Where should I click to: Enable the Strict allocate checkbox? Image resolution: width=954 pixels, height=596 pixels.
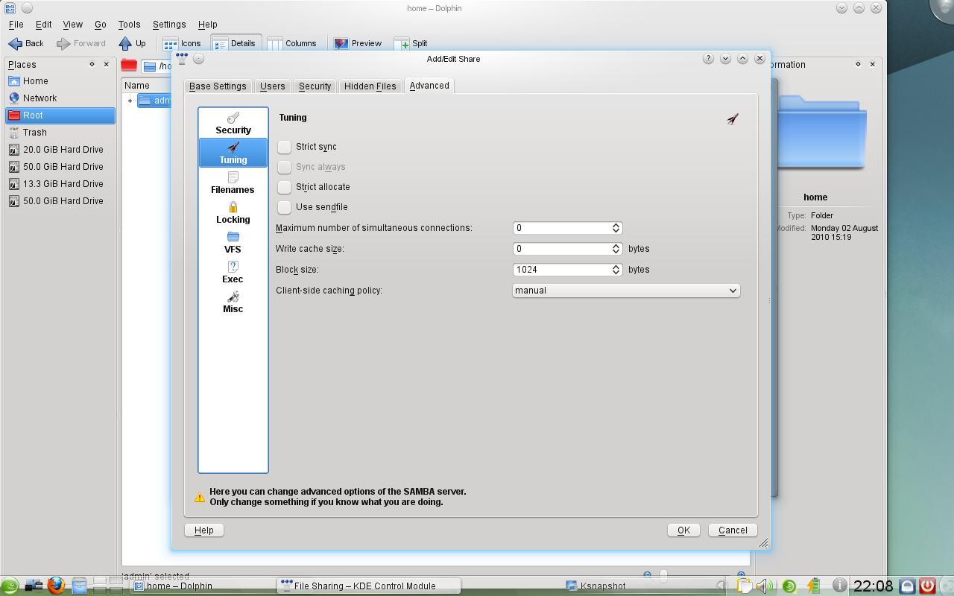(x=284, y=187)
